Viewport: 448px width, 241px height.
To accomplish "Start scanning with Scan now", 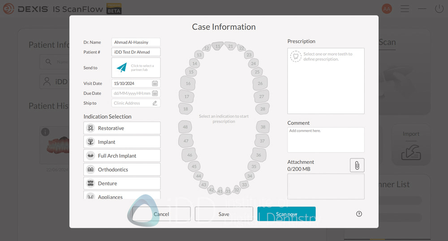I will pyautogui.click(x=286, y=214).
